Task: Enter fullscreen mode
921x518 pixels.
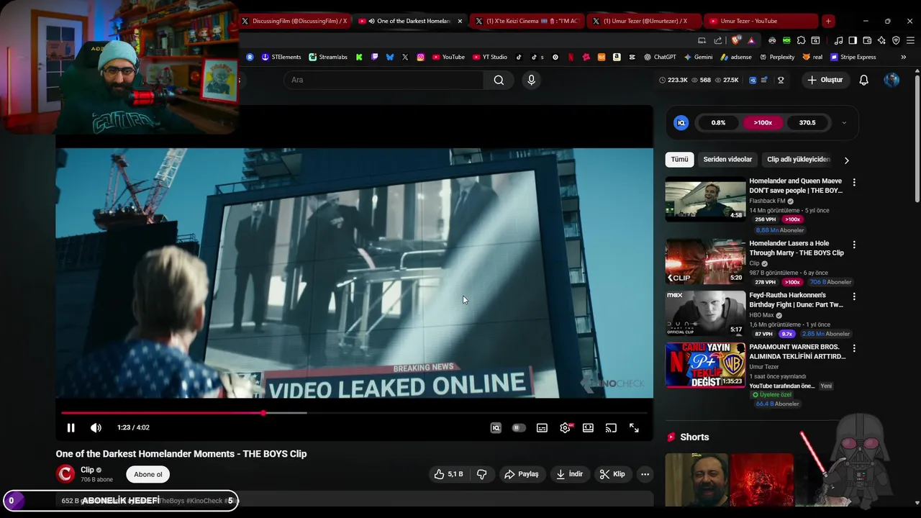Action: (x=634, y=427)
